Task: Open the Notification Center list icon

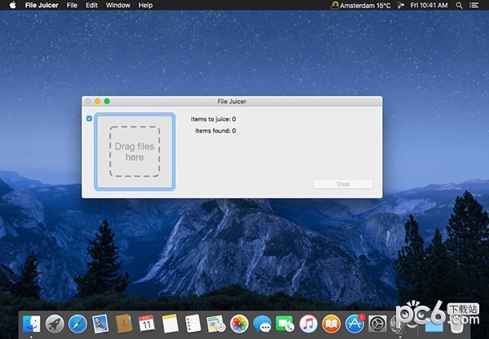Action: [474, 6]
